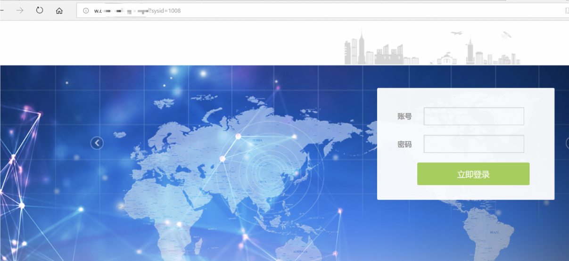
Task: View site information icon in address bar
Action: pos(86,10)
